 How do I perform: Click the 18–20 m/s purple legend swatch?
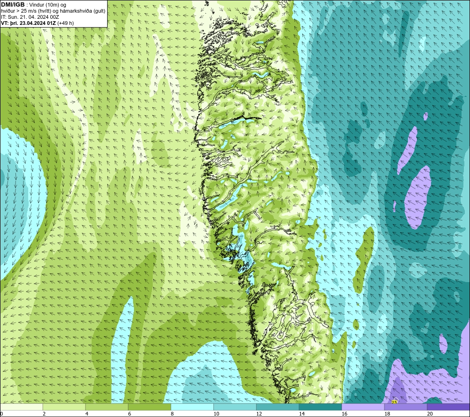pyautogui.click(x=406, y=407)
